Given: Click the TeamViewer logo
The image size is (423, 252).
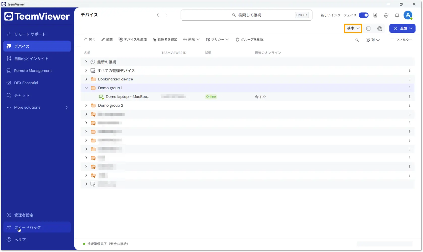Looking at the screenshot, I should click(x=37, y=16).
